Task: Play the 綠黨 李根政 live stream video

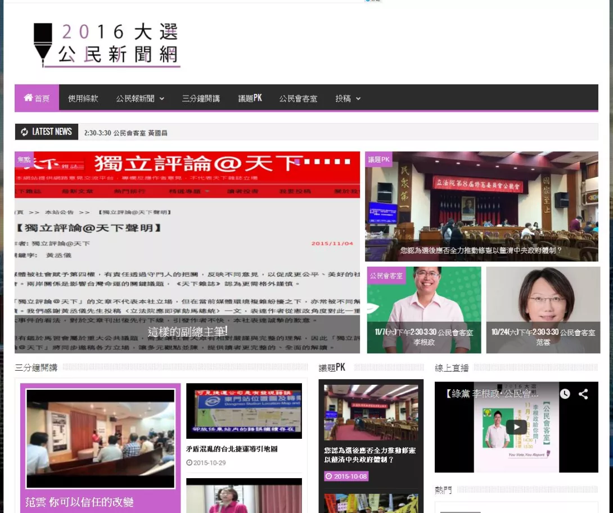Action: click(x=516, y=427)
